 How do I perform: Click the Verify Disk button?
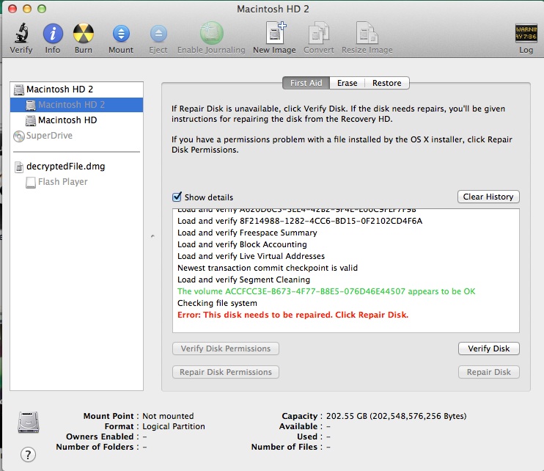488,348
